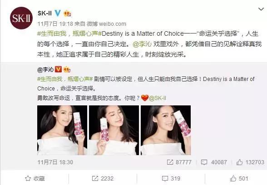Open the weibo.com source link
The height and width of the screenshot is (185, 267).
(113, 24)
